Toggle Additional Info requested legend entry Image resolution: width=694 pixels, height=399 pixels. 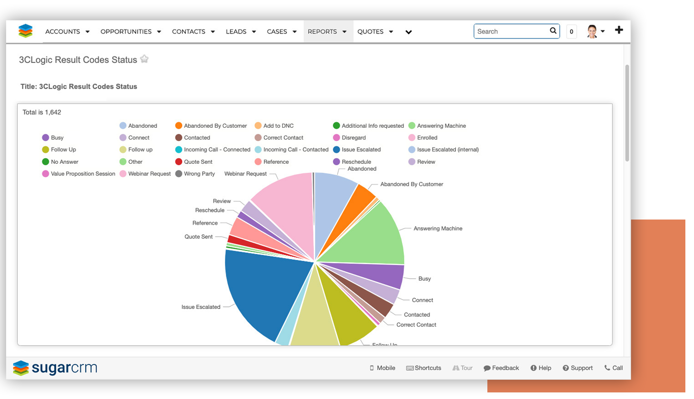tap(368, 126)
